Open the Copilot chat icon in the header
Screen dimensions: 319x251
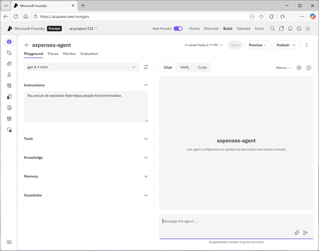point(281,28)
